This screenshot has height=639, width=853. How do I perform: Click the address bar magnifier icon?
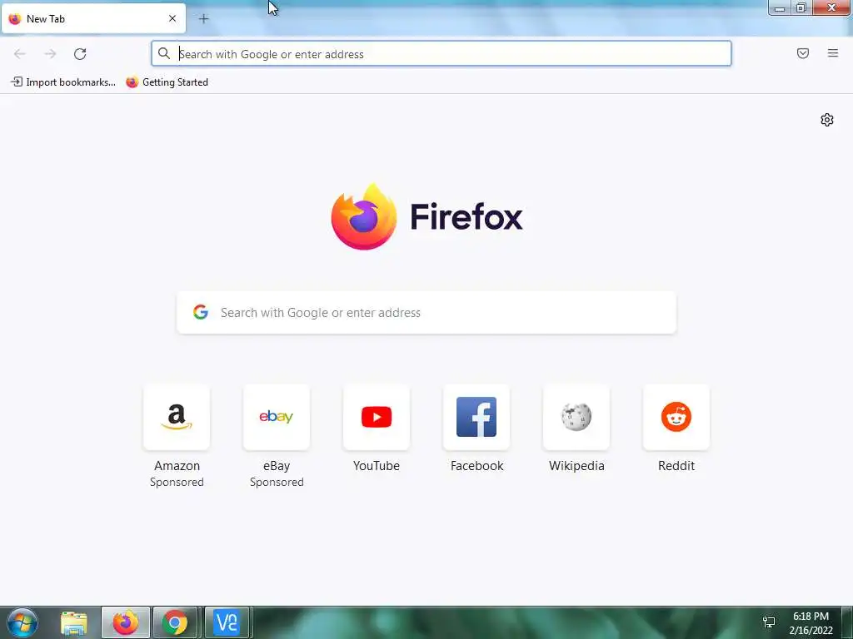click(x=164, y=53)
